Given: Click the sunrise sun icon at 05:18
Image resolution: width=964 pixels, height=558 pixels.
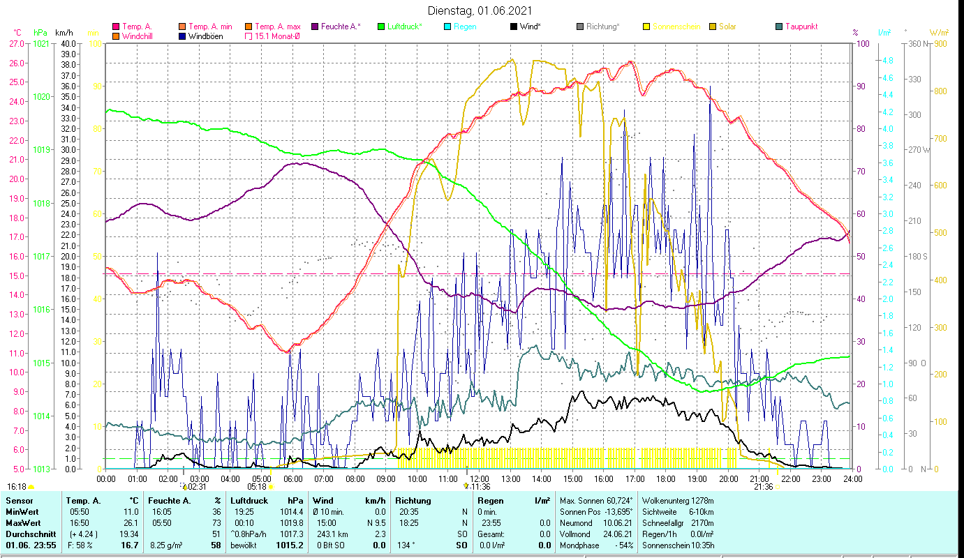Looking at the screenshot, I should coord(271,487).
